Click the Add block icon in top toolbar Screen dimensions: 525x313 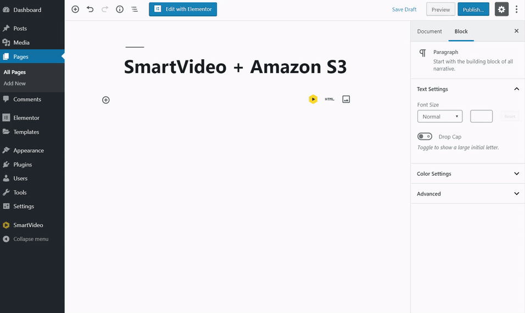pyautogui.click(x=75, y=9)
